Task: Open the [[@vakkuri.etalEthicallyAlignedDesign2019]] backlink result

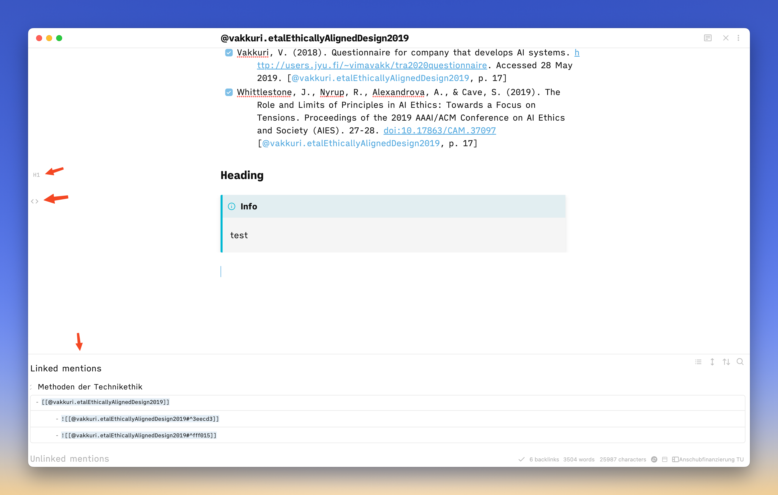Action: [105, 402]
